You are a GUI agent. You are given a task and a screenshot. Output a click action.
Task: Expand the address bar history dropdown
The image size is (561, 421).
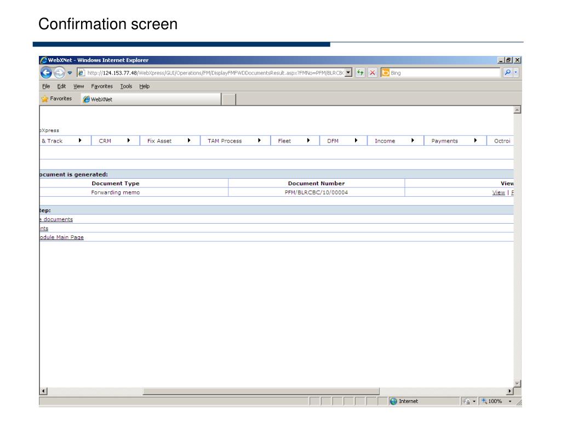pyautogui.click(x=348, y=73)
